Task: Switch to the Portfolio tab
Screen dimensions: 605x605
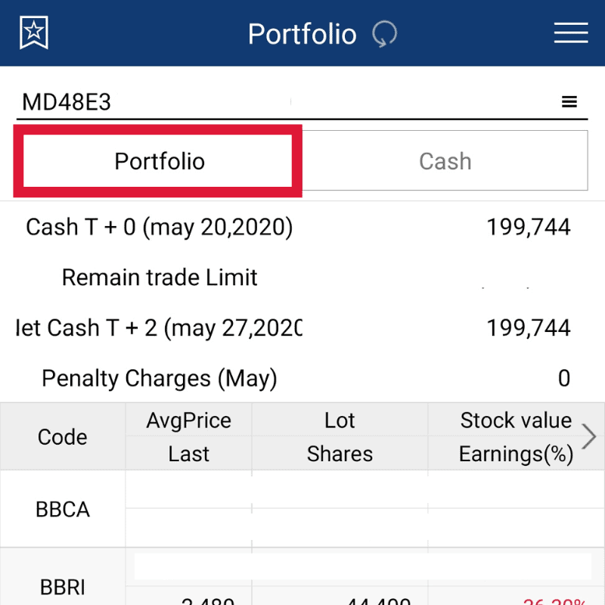Action: click(x=159, y=161)
